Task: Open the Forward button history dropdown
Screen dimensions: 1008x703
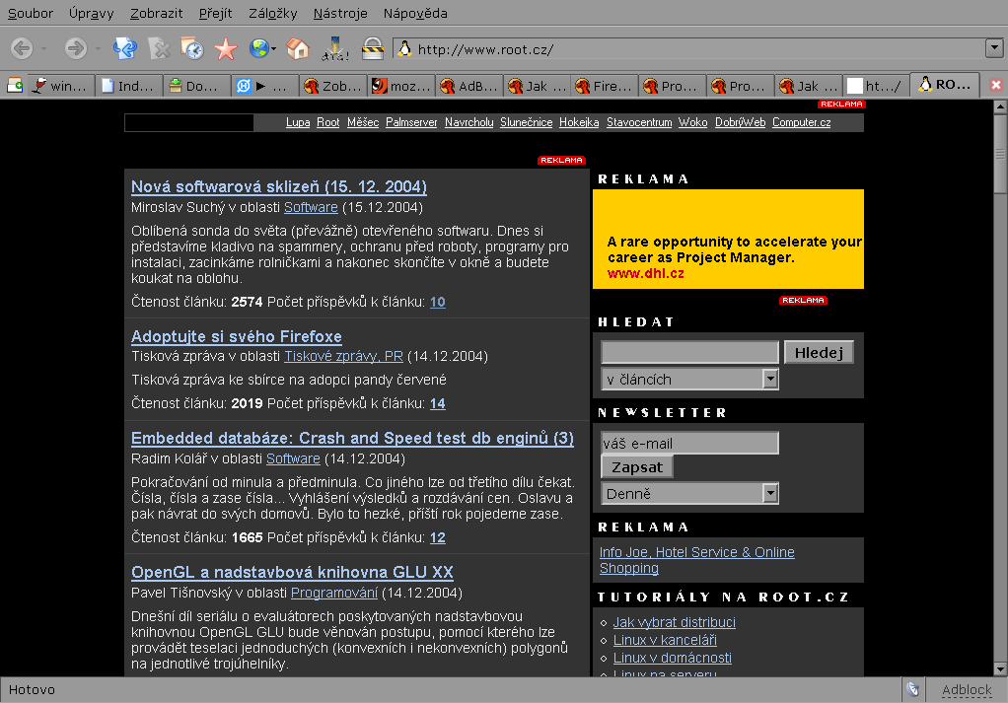Action: point(98,49)
